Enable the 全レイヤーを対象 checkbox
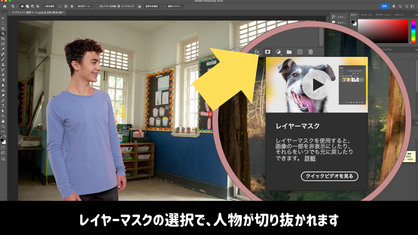Screen dimensions: 418x235 point(97,6)
